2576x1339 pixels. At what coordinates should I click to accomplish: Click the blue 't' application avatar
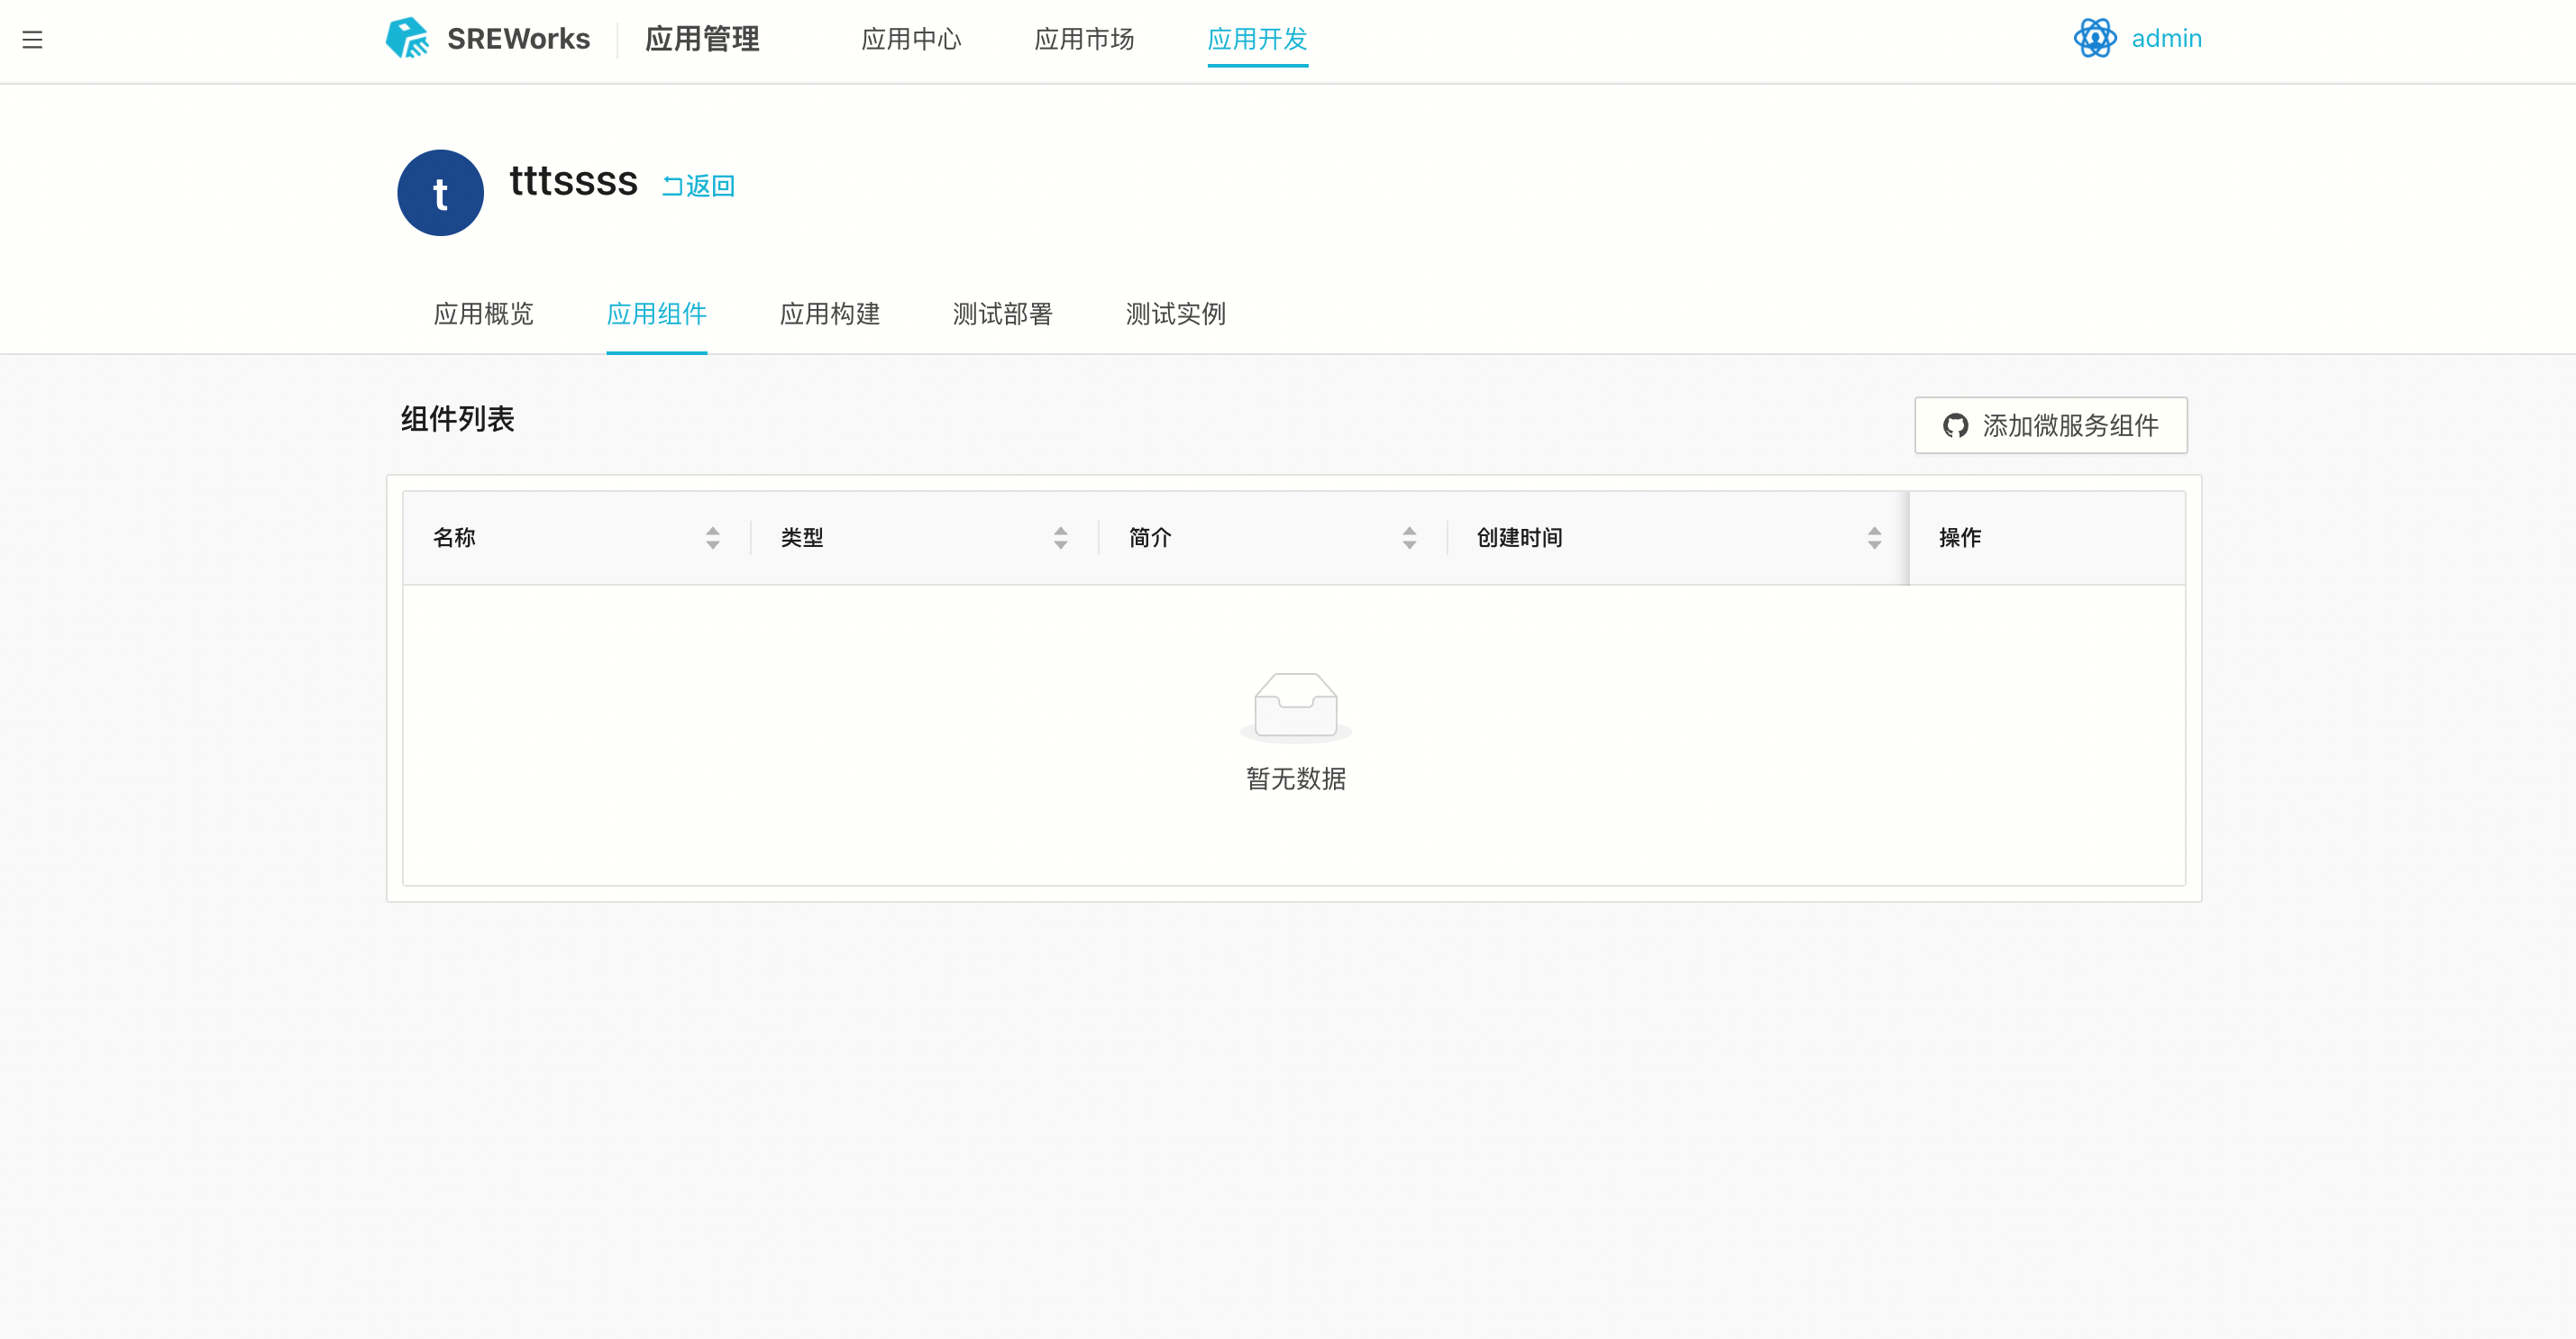440,193
